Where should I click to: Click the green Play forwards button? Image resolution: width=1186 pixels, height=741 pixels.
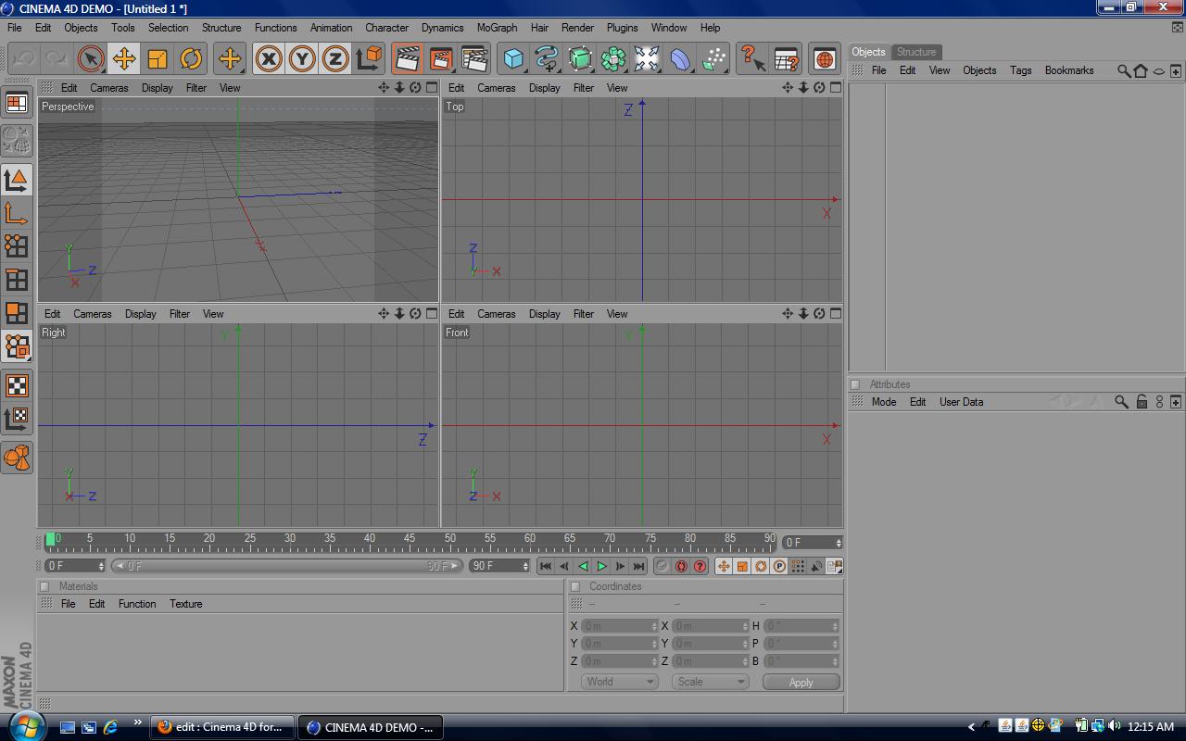pos(601,566)
